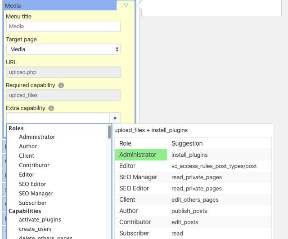Choose create_users capability in list
The width and height of the screenshot is (288, 239).
(x=35, y=229)
